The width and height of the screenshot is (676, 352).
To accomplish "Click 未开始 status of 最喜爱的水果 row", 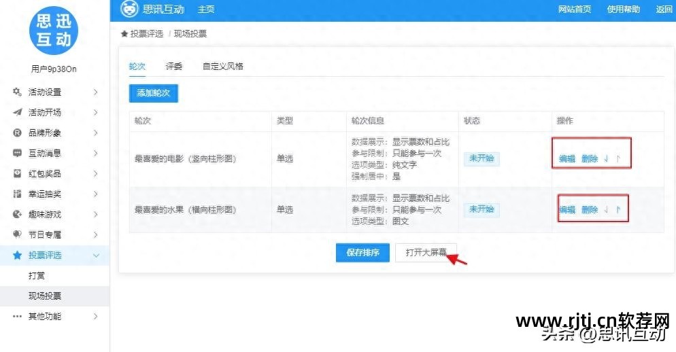I will pyautogui.click(x=481, y=209).
